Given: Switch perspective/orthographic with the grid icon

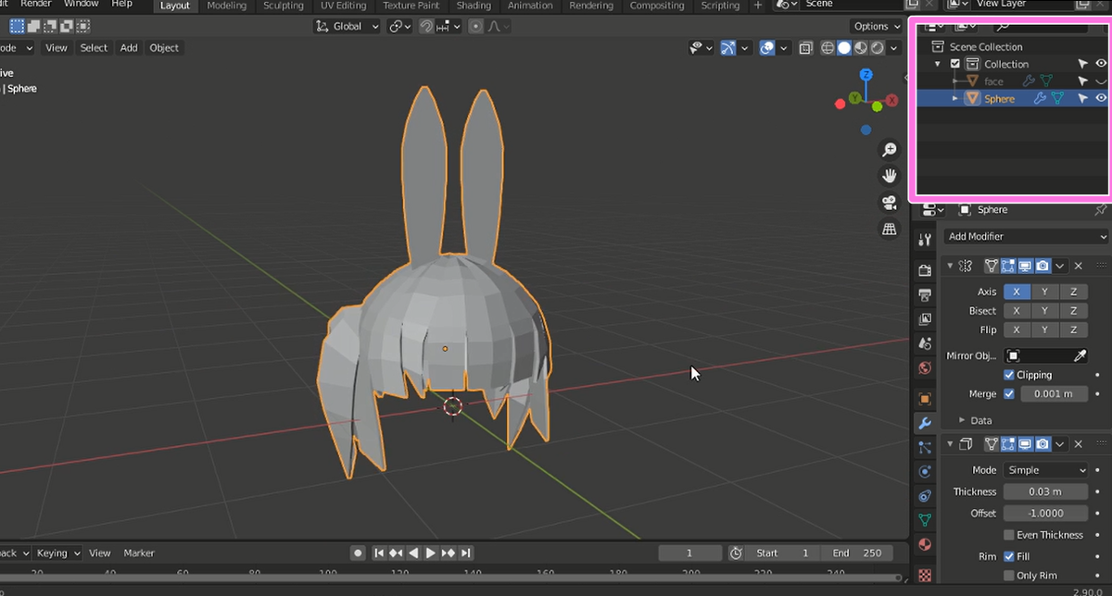Looking at the screenshot, I should [x=889, y=228].
